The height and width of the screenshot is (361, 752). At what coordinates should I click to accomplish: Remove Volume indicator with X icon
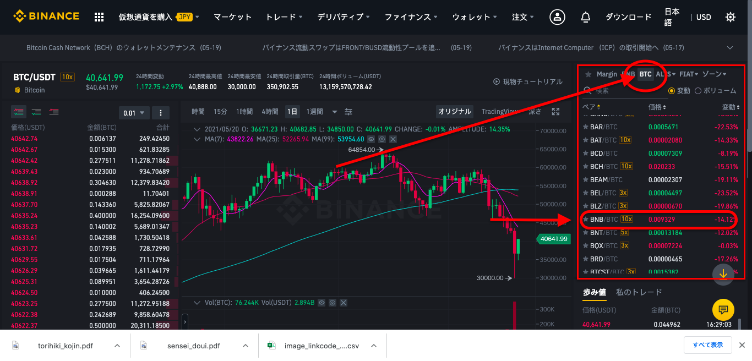[344, 303]
